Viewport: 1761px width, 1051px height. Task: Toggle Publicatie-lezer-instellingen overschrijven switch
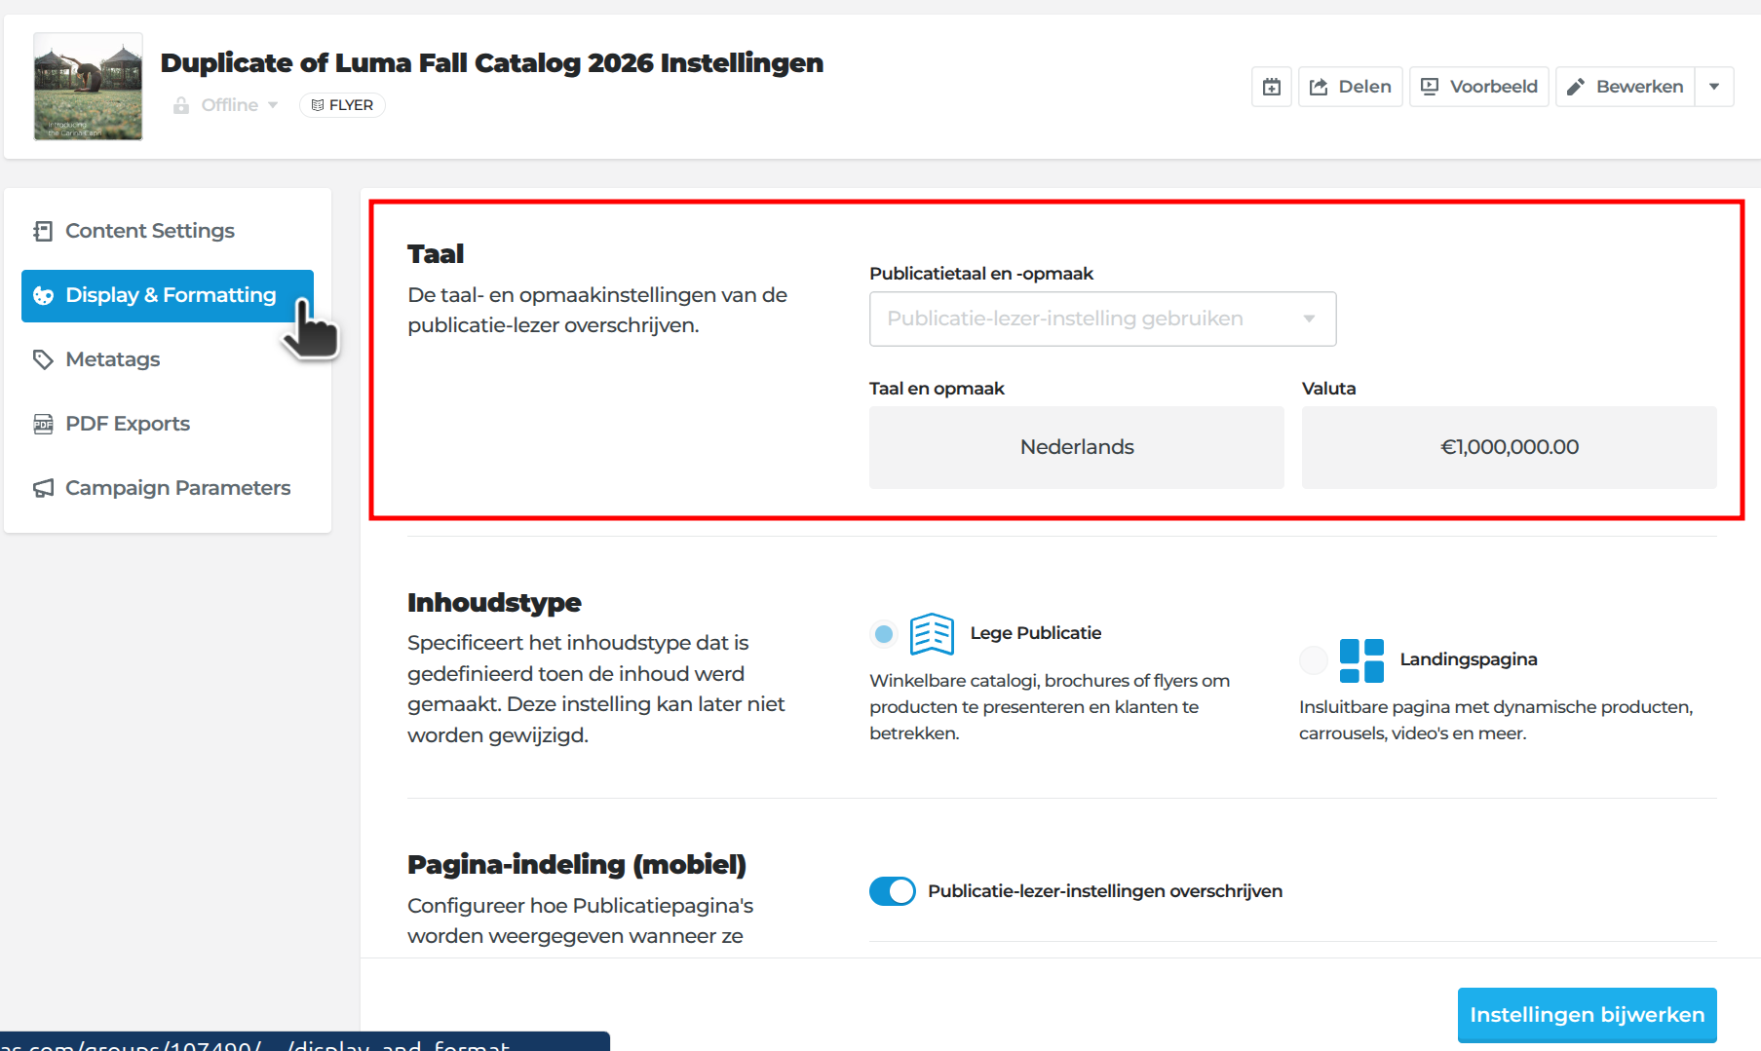click(x=893, y=891)
